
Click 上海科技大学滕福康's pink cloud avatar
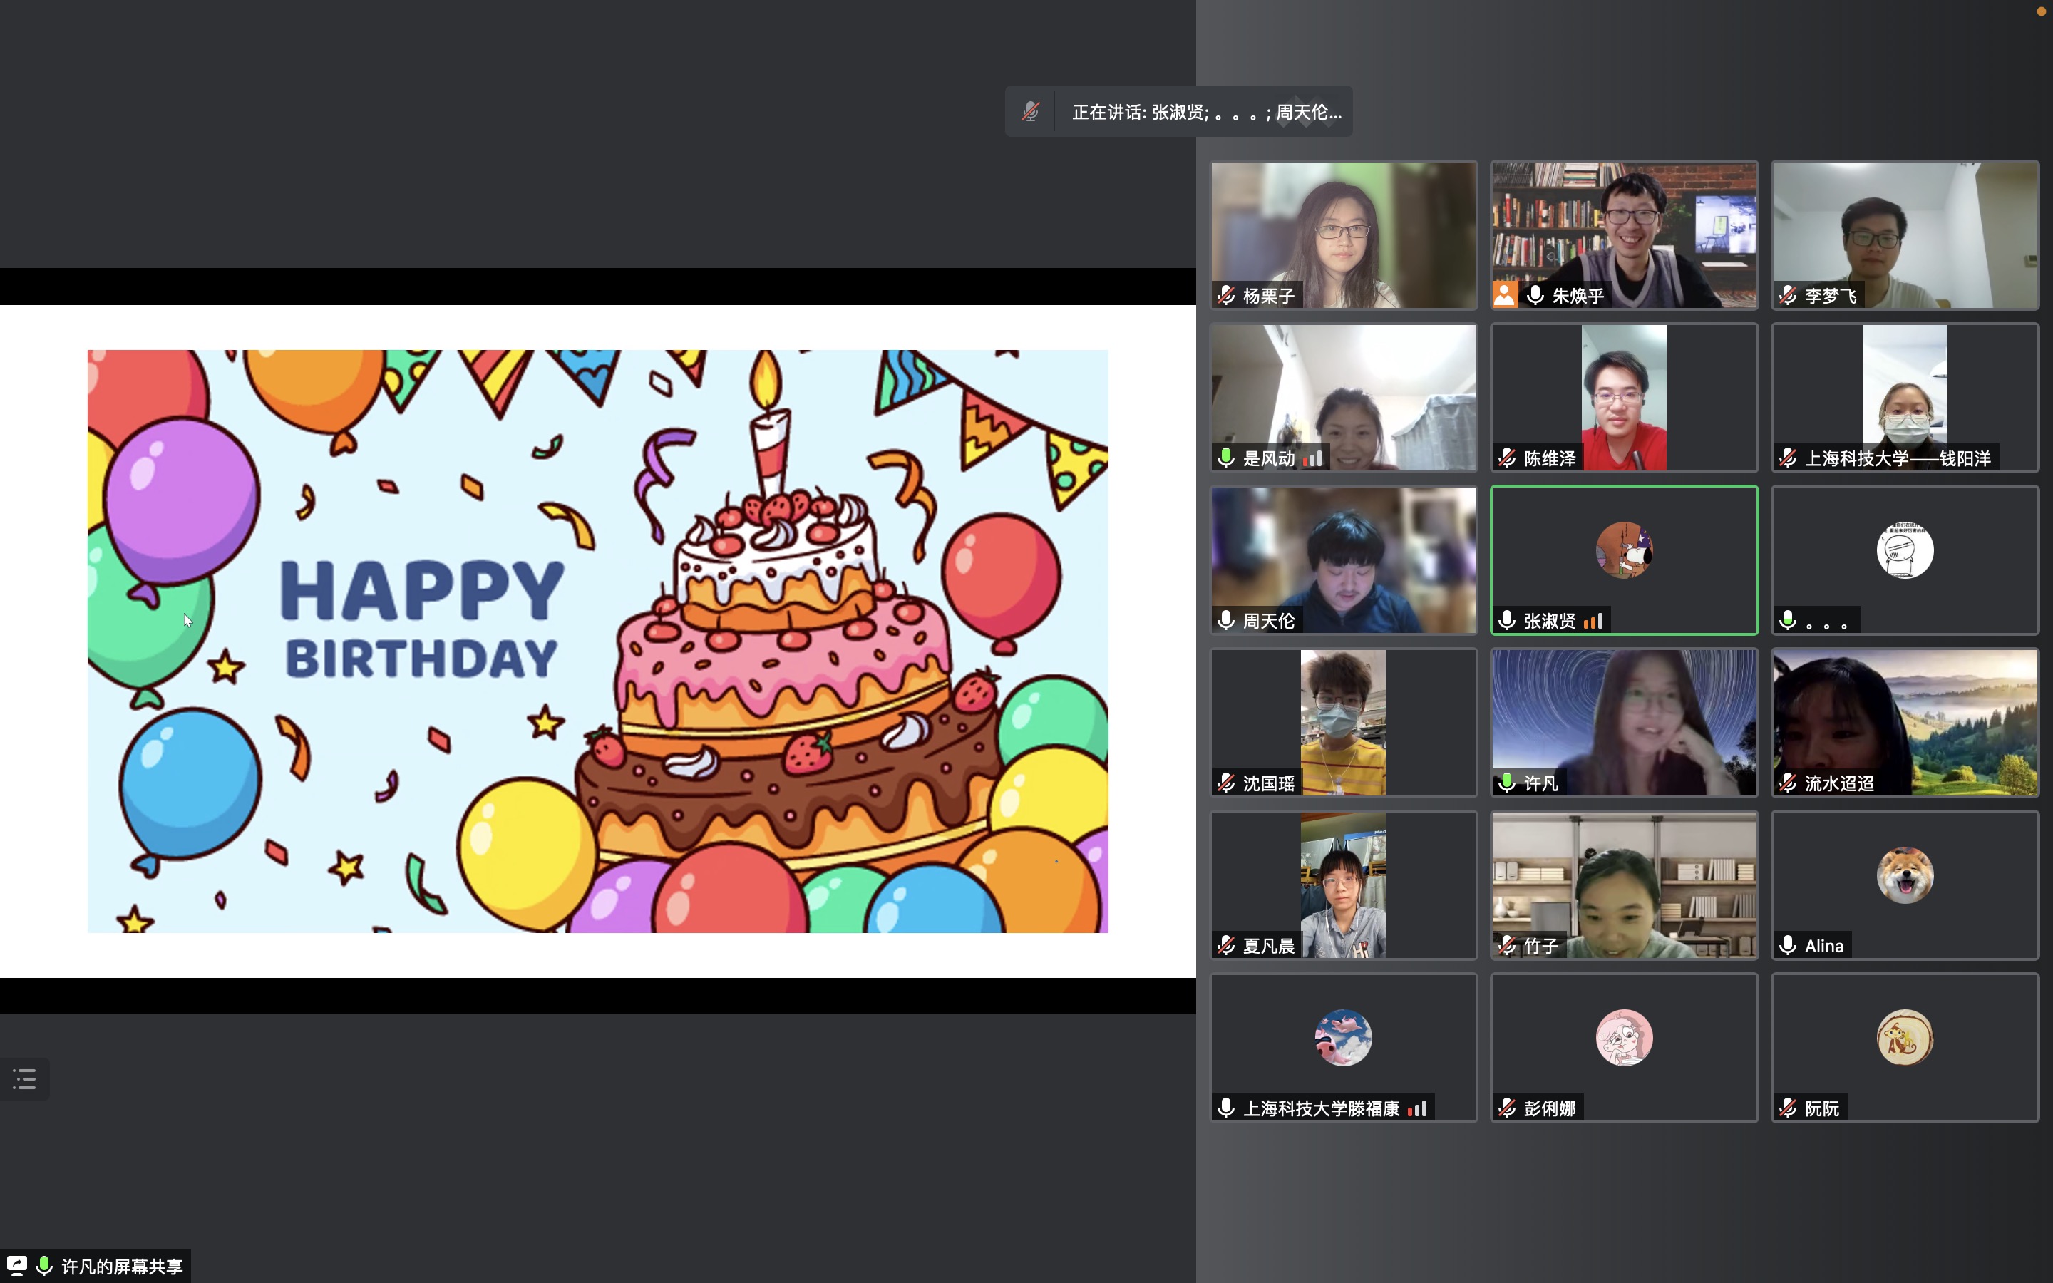pyautogui.click(x=1344, y=1037)
